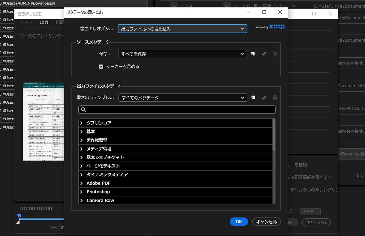Delete the source metadata save preset
Image resolution: width=365 pixels, height=236 pixels.
[275, 54]
